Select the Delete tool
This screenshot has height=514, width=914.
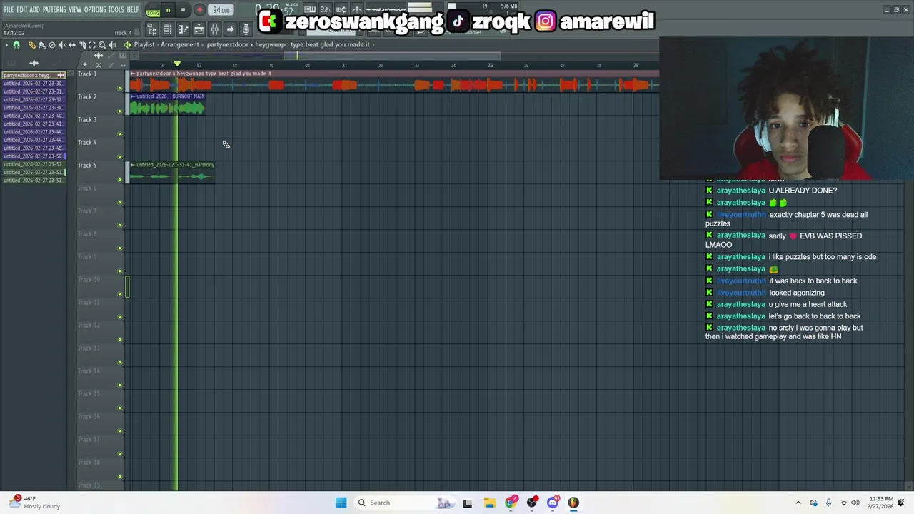[51, 45]
